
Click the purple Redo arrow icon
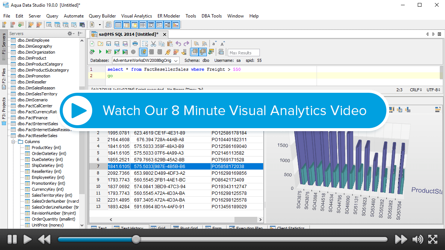186,44
